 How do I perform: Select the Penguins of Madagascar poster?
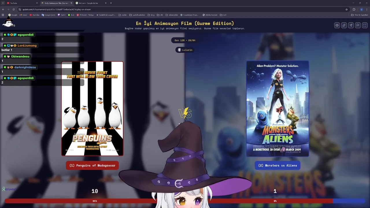click(x=92, y=109)
